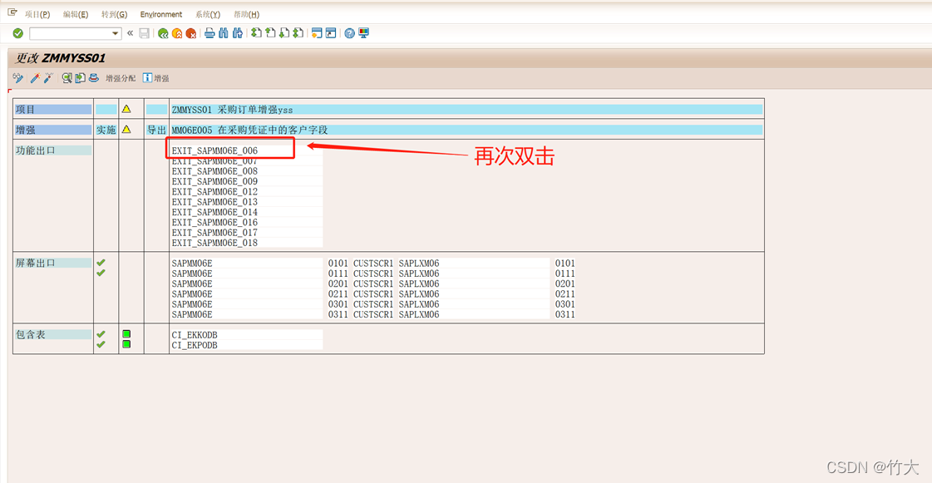This screenshot has width=932, height=483.
Task: Click the 增强 information button
Action: click(156, 78)
